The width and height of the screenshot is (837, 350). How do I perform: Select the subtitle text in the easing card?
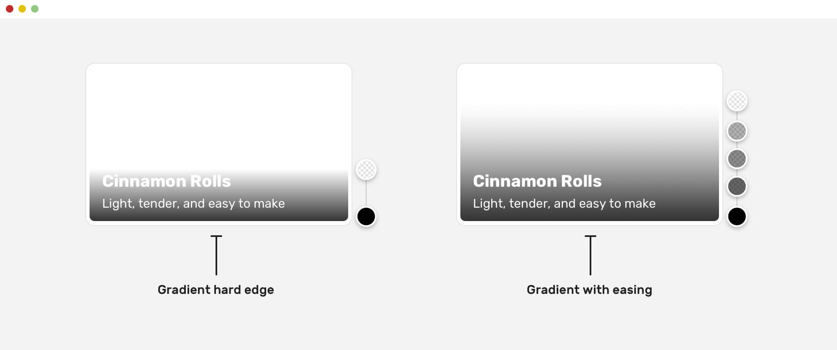point(564,203)
